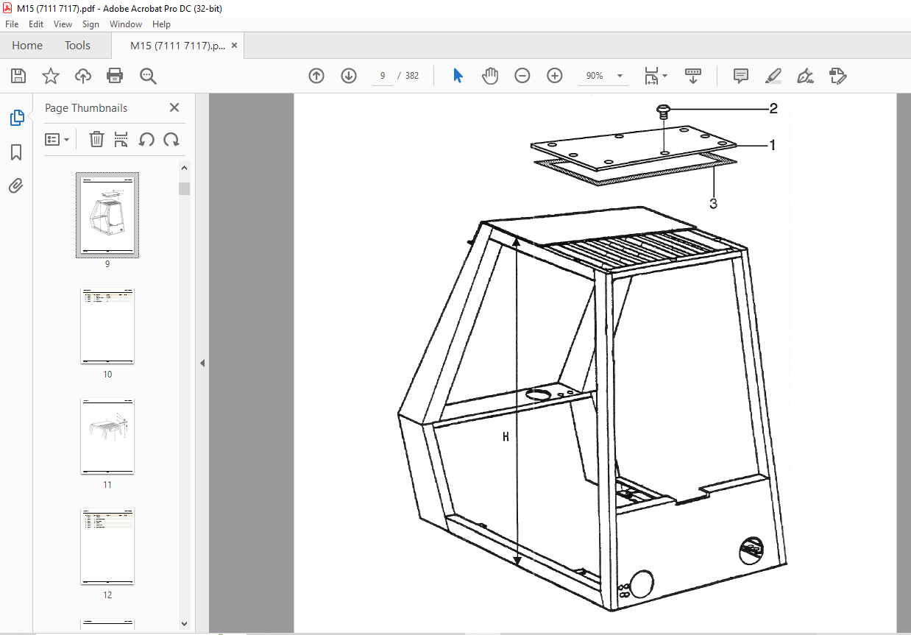911x635 pixels.
Task: Close the Page Thumbnails panel
Action: 174,107
